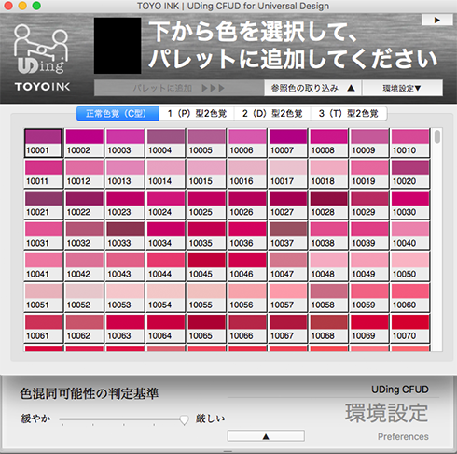
Task: Select color swatch 10001
Action: pos(43,143)
